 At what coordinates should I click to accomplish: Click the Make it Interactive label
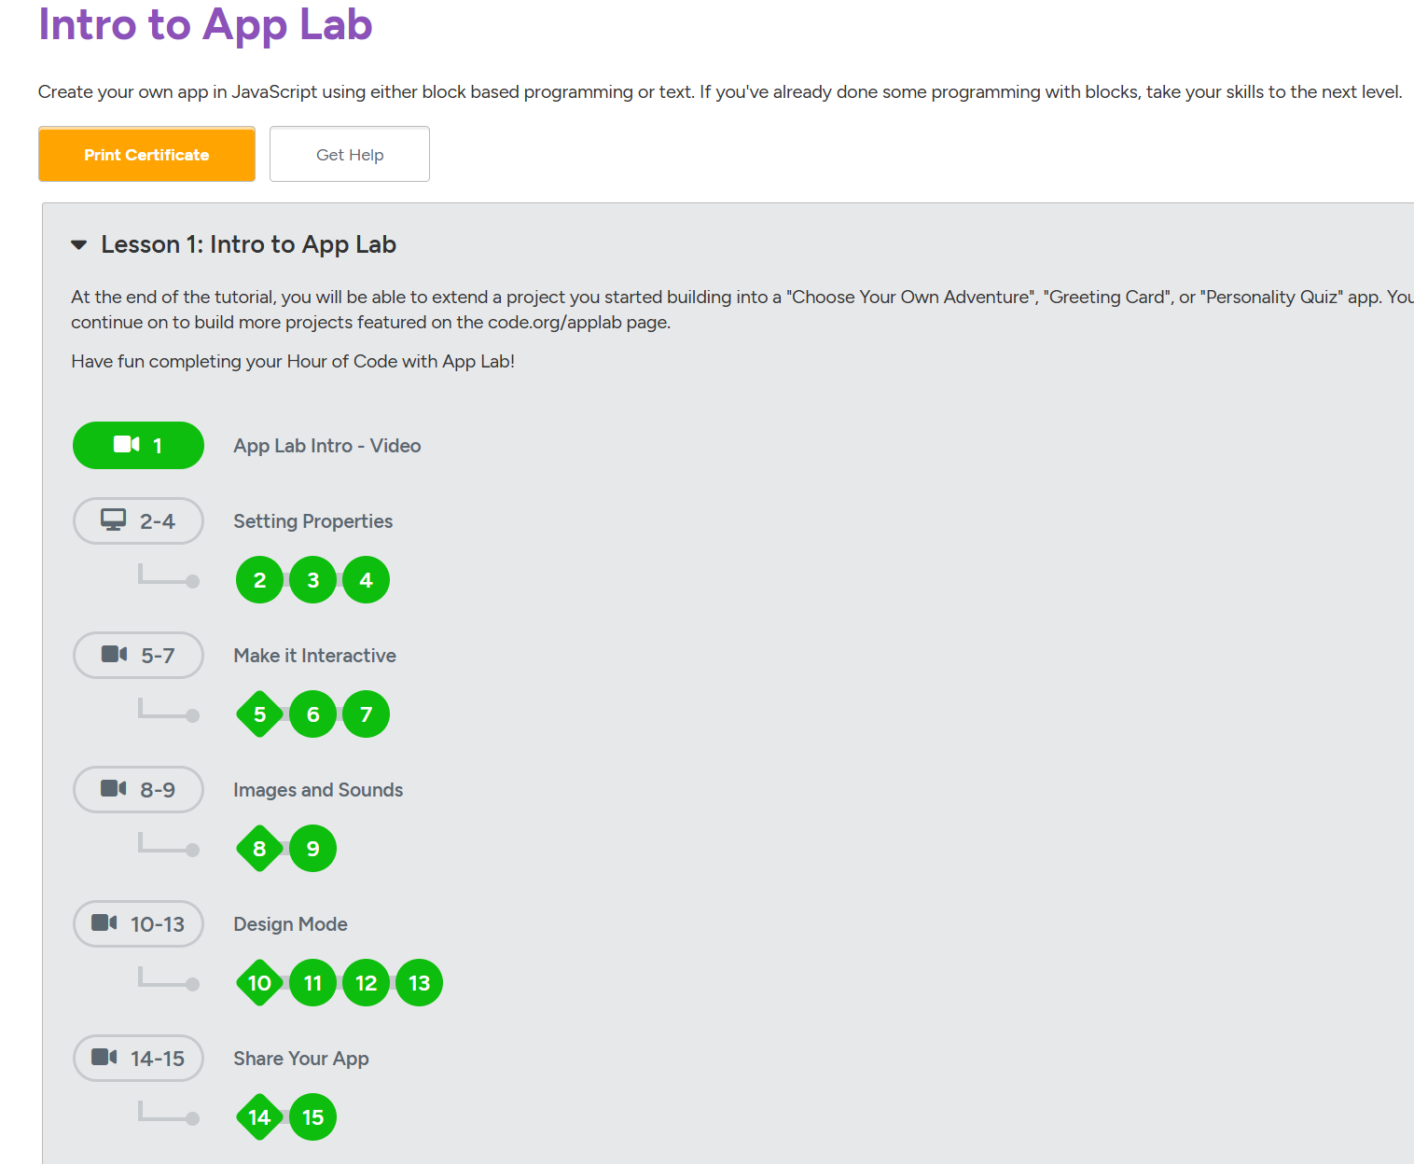pyautogui.click(x=315, y=656)
